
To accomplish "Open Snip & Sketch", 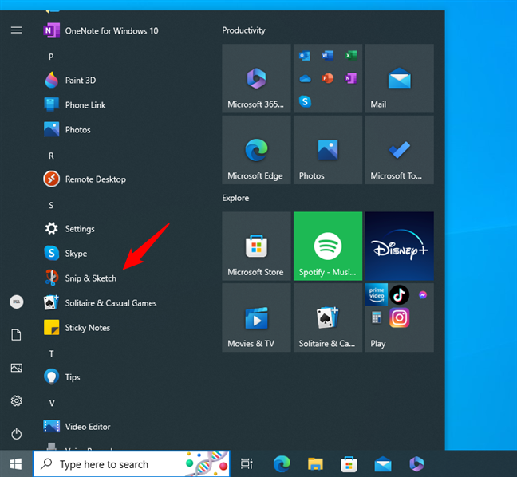I will (80, 278).
